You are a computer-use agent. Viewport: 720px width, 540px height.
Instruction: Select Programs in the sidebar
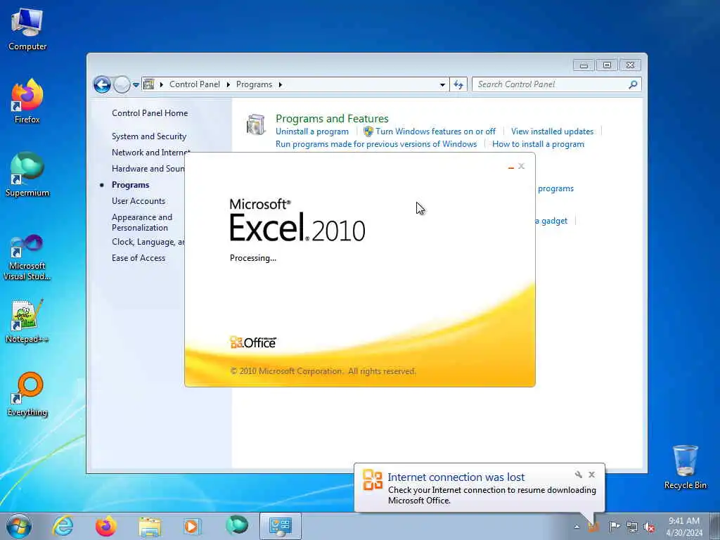click(130, 185)
